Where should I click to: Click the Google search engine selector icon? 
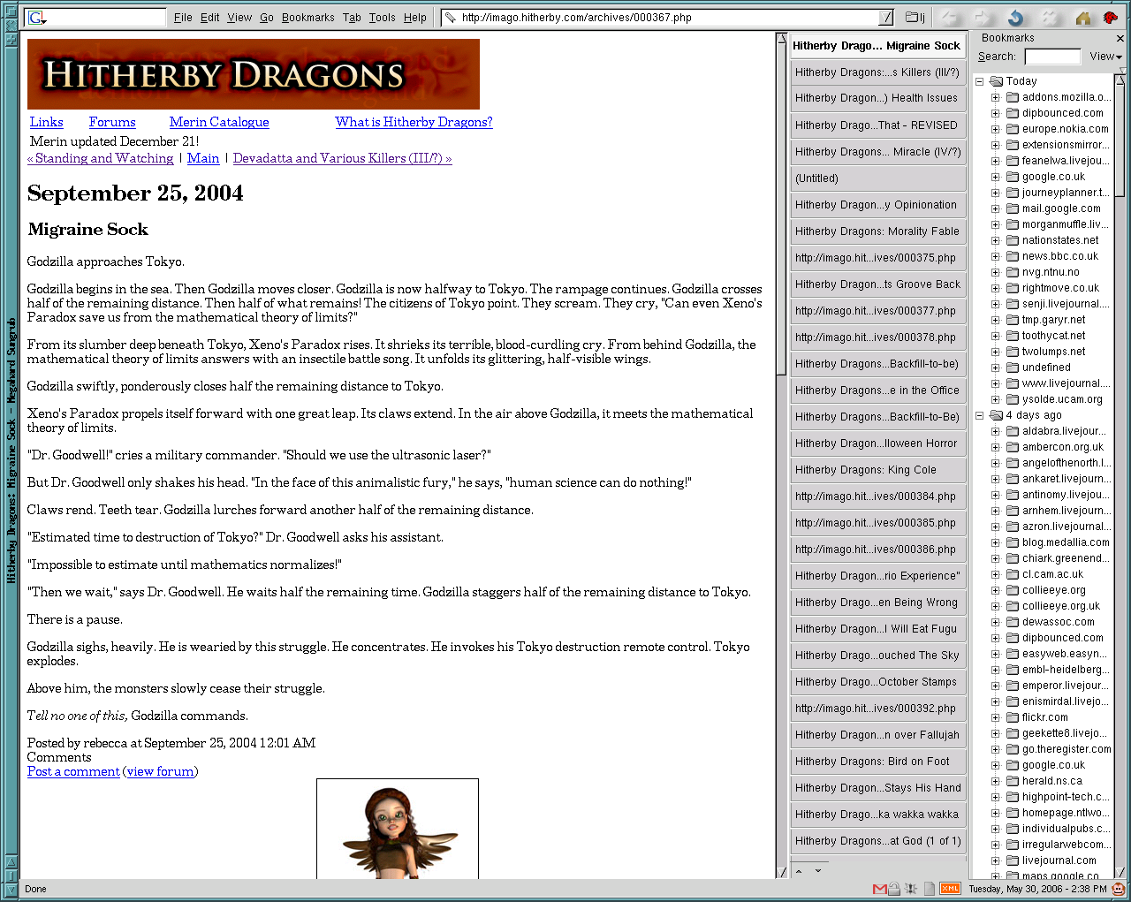coord(36,18)
